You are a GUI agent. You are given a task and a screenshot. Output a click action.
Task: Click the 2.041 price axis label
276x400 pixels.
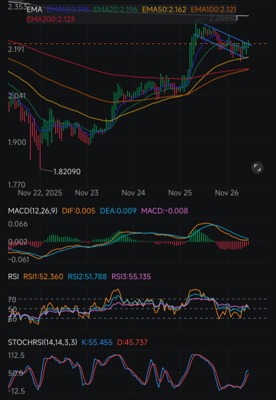click(17, 96)
